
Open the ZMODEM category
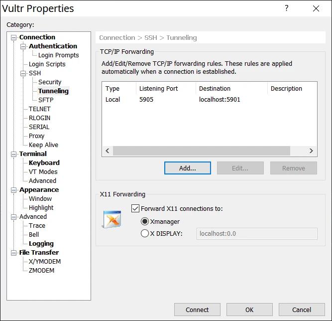[x=41, y=271]
